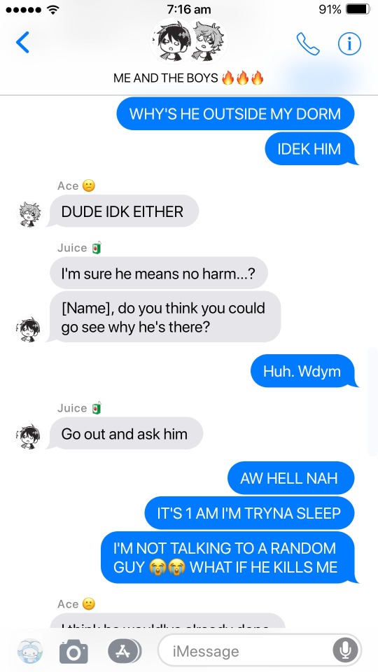Viewport: 378px width, 672px height.
Task: Select the WHY'S HE OUTSIDE MY DORM bubble
Action: [x=235, y=113]
